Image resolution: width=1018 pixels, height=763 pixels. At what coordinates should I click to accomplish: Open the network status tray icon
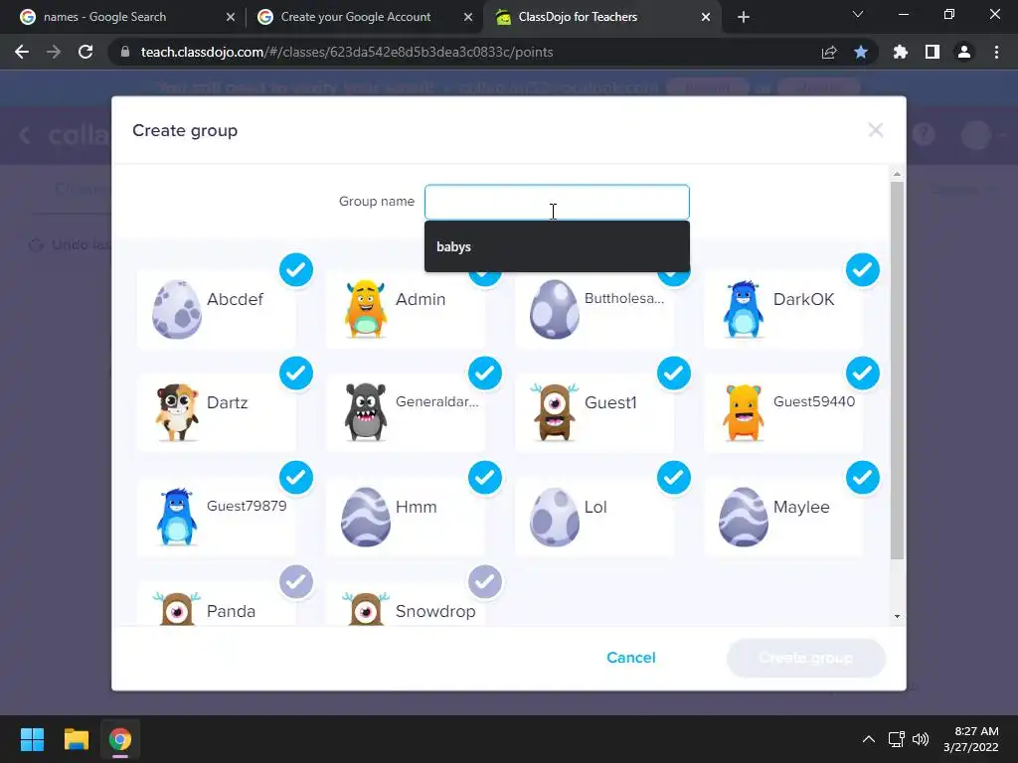(x=897, y=739)
